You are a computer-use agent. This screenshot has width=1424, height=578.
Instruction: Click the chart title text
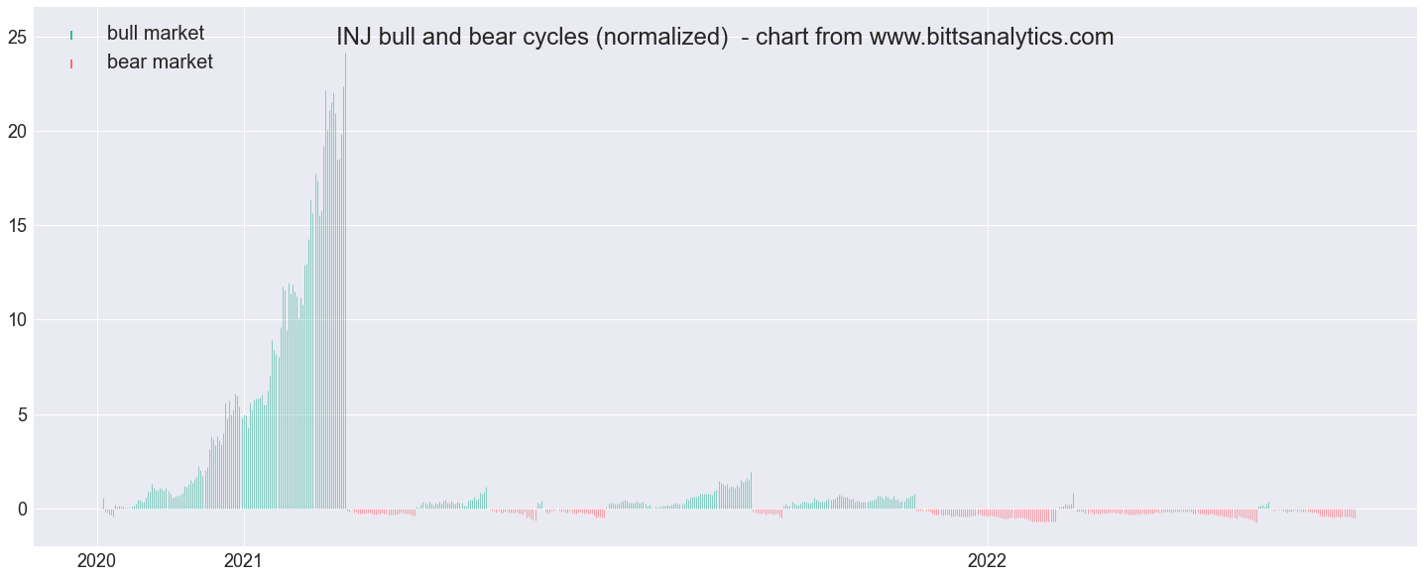tap(725, 38)
